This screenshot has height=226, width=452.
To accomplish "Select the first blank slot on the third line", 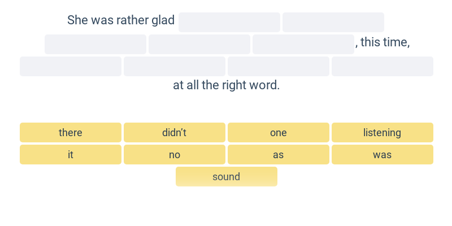I will pyautogui.click(x=71, y=66).
